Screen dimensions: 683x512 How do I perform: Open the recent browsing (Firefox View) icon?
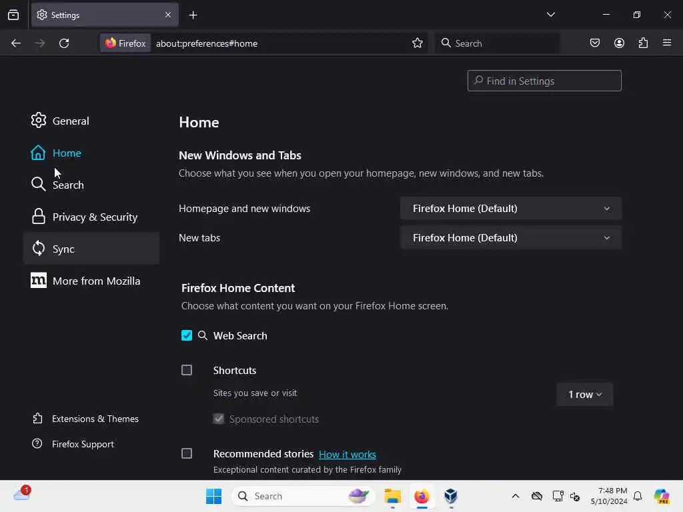[13, 15]
